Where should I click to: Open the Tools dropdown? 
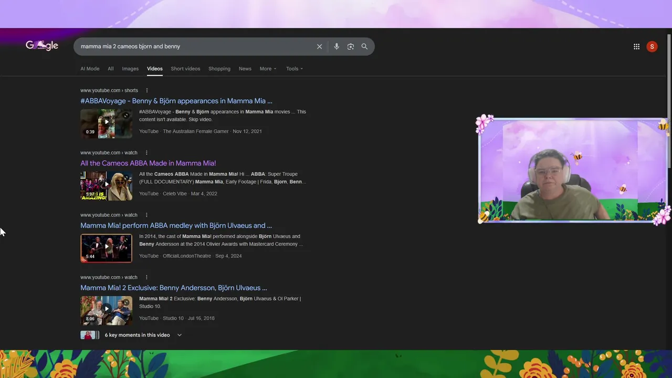click(295, 69)
